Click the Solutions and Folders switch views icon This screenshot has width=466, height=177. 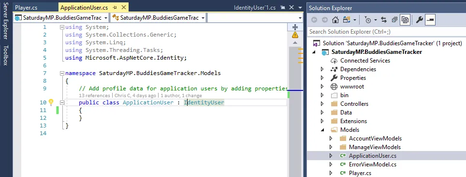[346, 20]
